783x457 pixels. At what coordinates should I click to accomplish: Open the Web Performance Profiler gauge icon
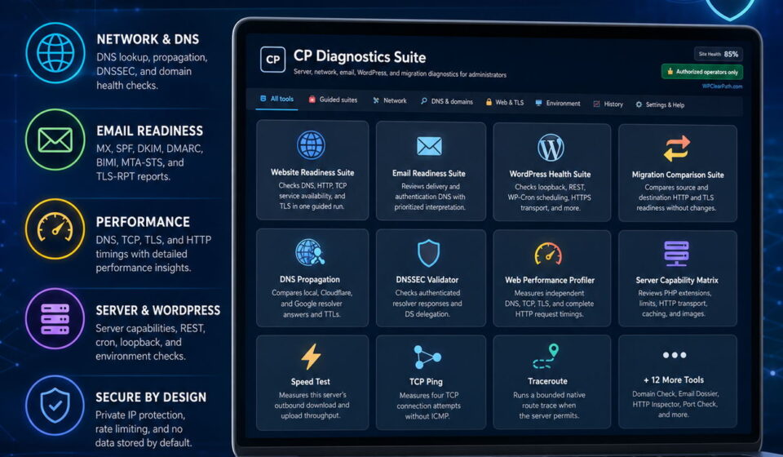tap(548, 254)
